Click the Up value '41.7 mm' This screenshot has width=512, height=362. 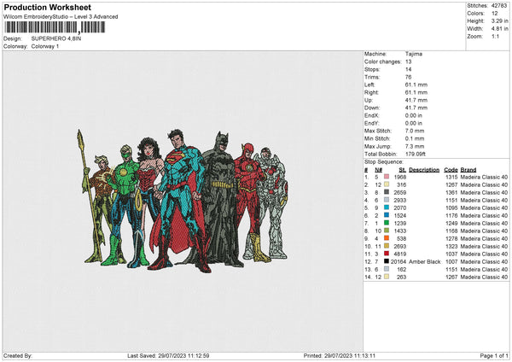click(416, 100)
